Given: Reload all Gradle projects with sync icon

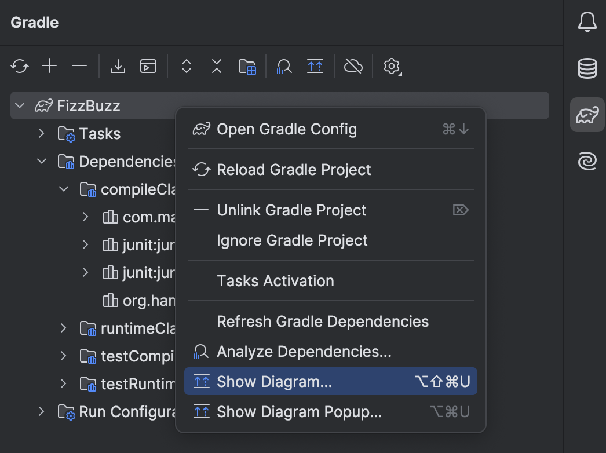Looking at the screenshot, I should pyautogui.click(x=20, y=66).
